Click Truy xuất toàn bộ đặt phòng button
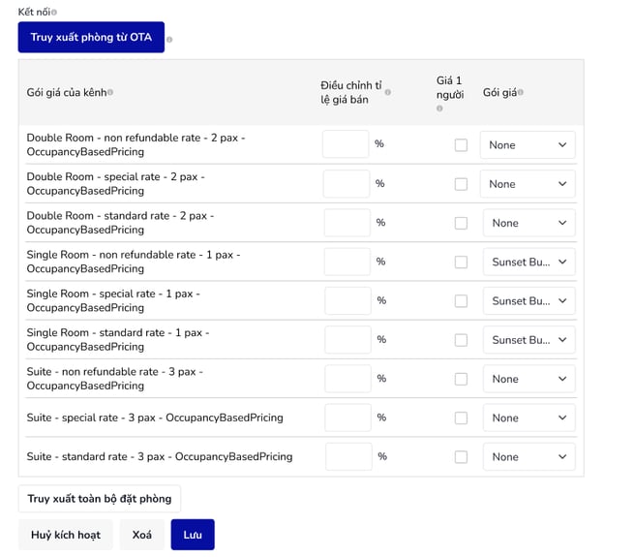The image size is (634, 557). click(x=100, y=499)
